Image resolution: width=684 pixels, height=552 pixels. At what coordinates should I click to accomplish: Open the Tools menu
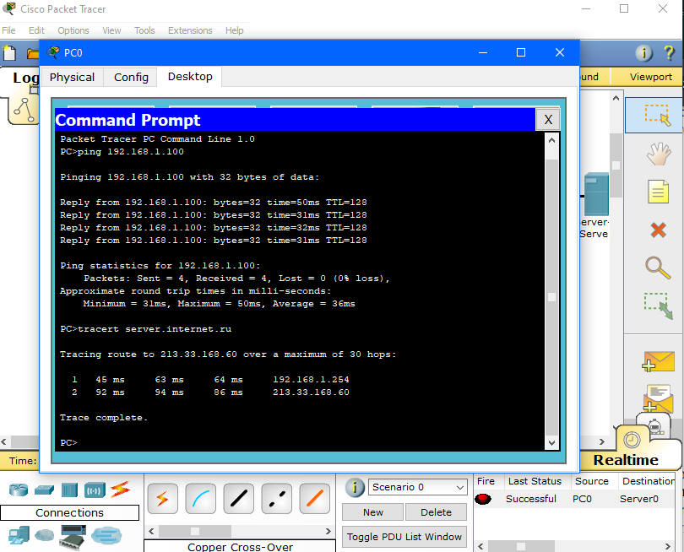144,30
